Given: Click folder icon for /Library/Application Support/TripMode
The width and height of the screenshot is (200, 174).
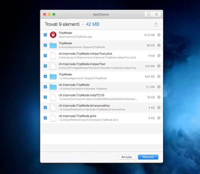Looking at the screenshot, I should click(x=53, y=45).
